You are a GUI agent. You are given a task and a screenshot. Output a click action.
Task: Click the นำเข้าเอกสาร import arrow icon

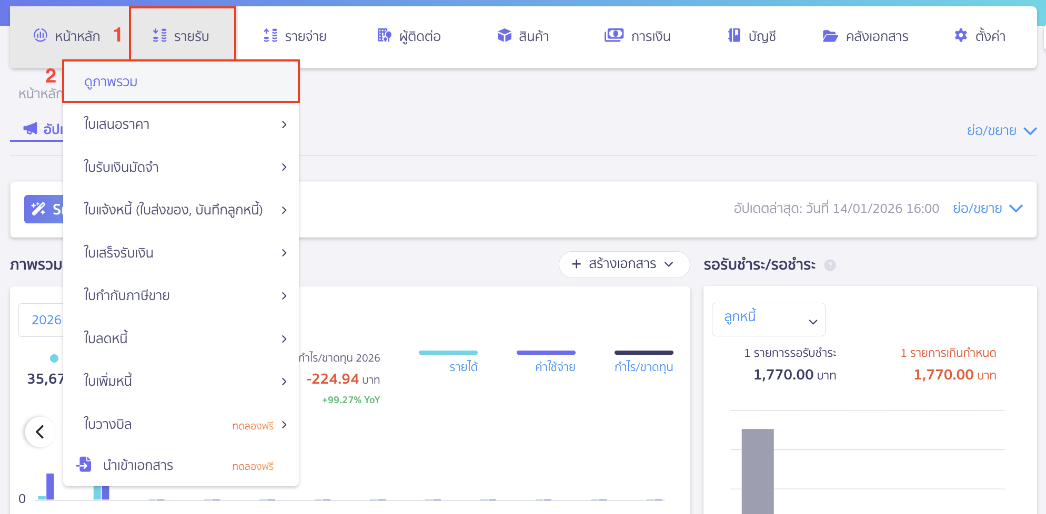coord(84,465)
